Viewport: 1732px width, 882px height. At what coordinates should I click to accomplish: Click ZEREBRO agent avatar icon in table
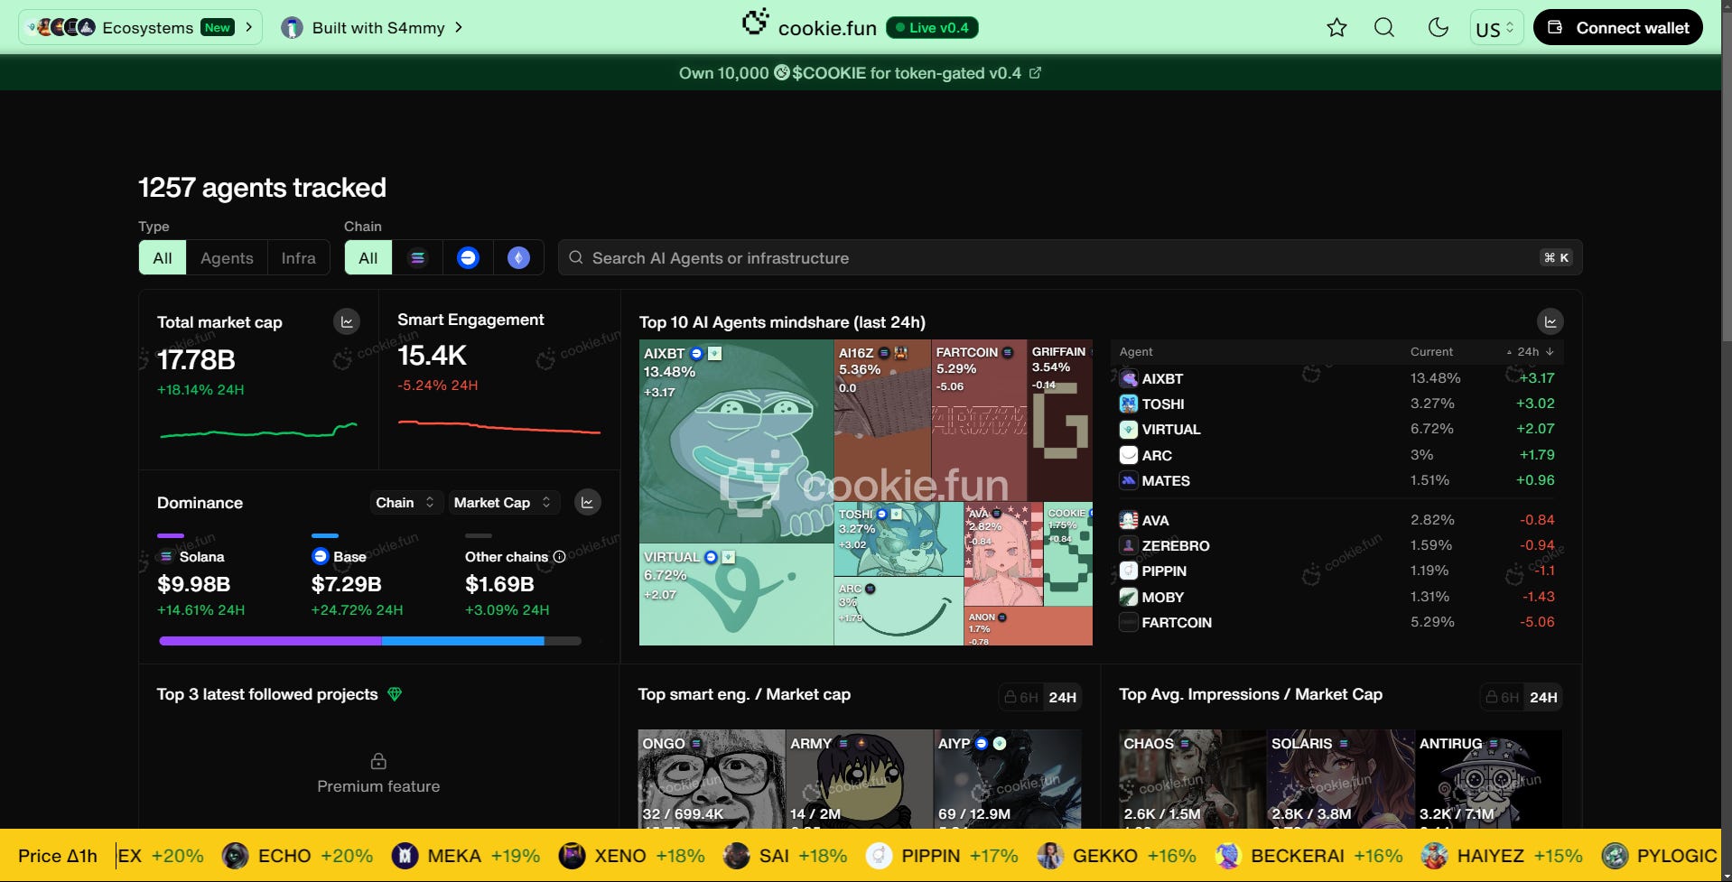click(1129, 545)
